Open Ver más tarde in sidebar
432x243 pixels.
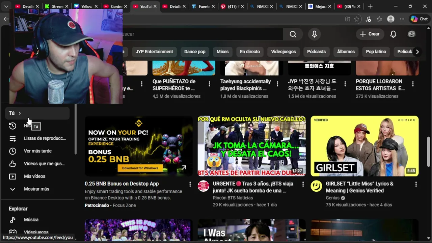(37, 151)
